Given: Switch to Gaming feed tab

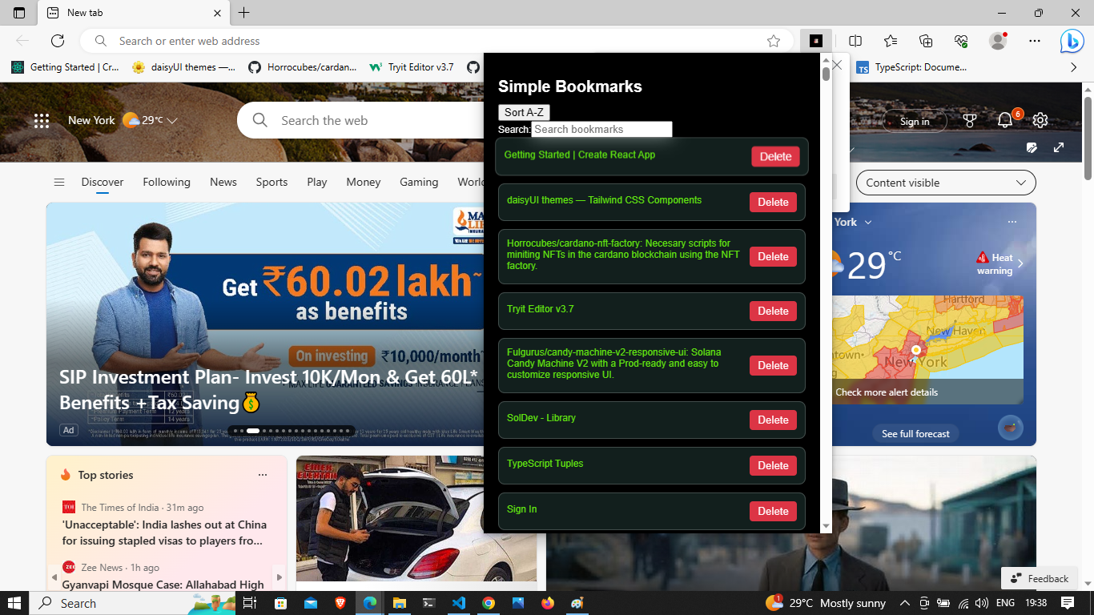Looking at the screenshot, I should tap(419, 182).
